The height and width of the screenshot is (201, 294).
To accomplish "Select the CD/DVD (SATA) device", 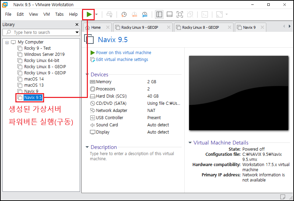I will pyautogui.click(x=135, y=103).
